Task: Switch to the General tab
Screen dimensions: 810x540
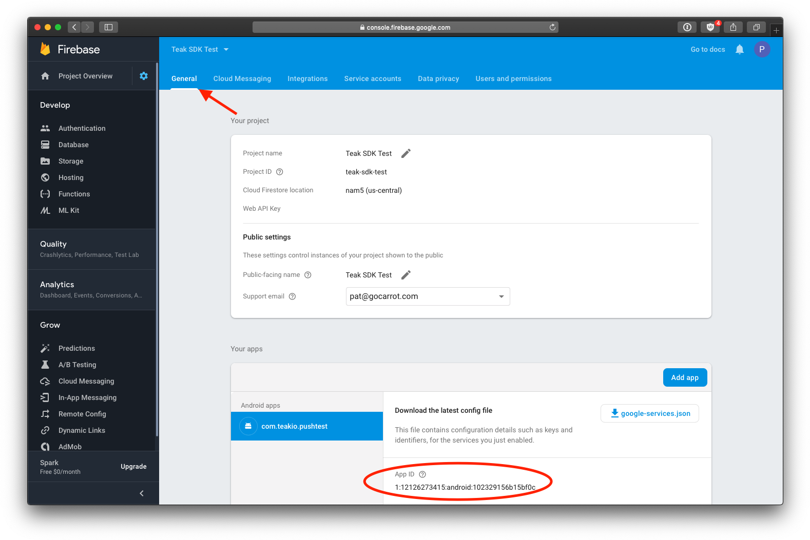Action: tap(184, 78)
